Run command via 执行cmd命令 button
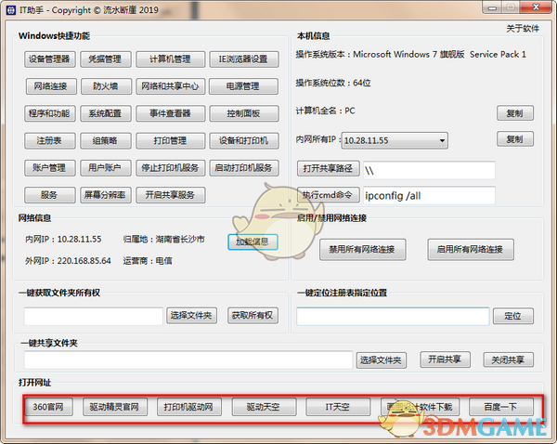 [327, 196]
